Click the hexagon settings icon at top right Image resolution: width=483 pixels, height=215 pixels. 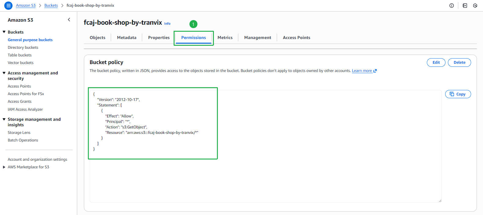[x=475, y=5]
